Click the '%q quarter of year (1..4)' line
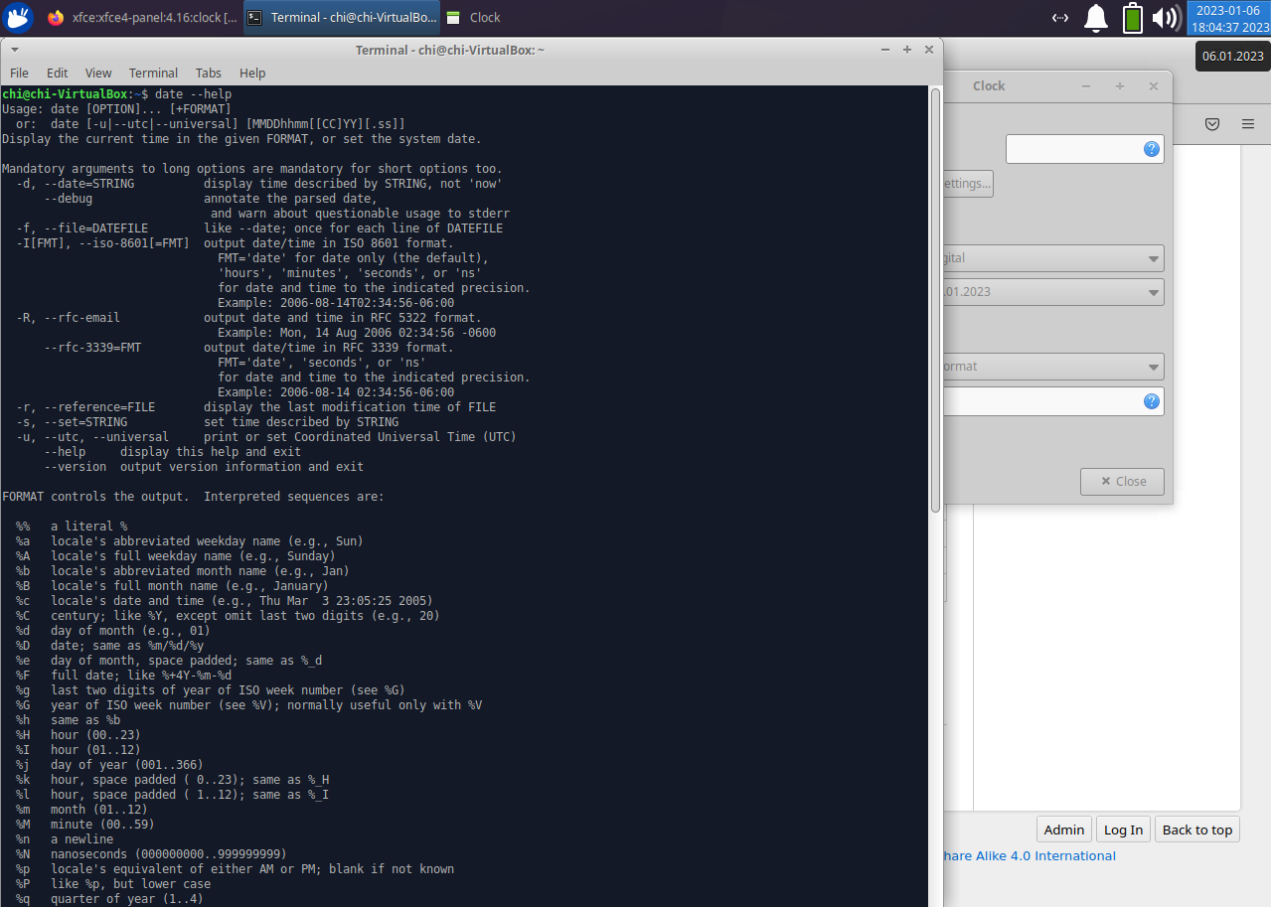The height and width of the screenshot is (907, 1271). point(109,899)
